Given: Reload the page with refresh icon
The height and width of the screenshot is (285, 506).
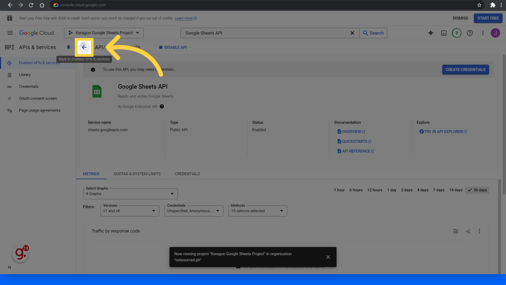Looking at the screenshot, I should pyautogui.click(x=31, y=5).
